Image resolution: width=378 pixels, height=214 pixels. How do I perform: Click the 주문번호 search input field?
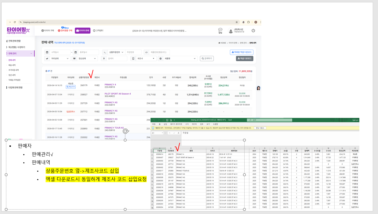pyautogui.click(x=133, y=52)
